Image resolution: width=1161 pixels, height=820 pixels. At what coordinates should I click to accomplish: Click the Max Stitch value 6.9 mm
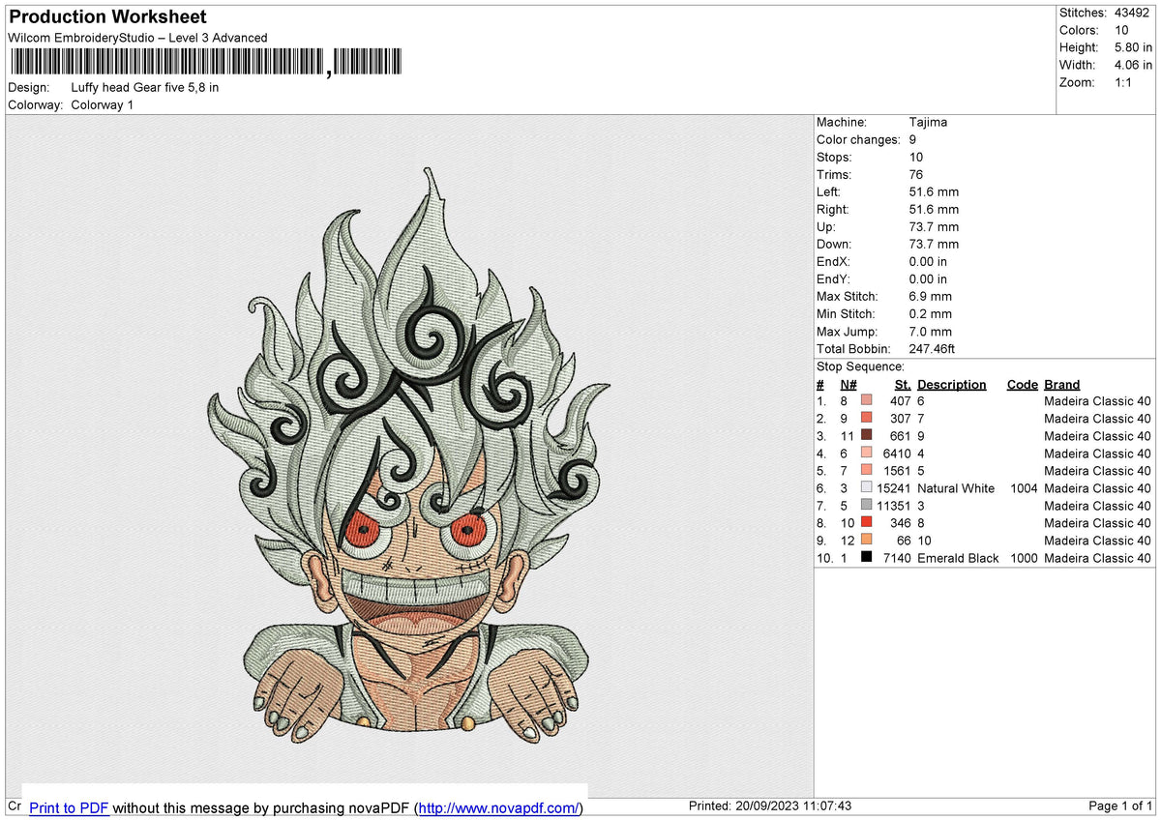pos(931,296)
